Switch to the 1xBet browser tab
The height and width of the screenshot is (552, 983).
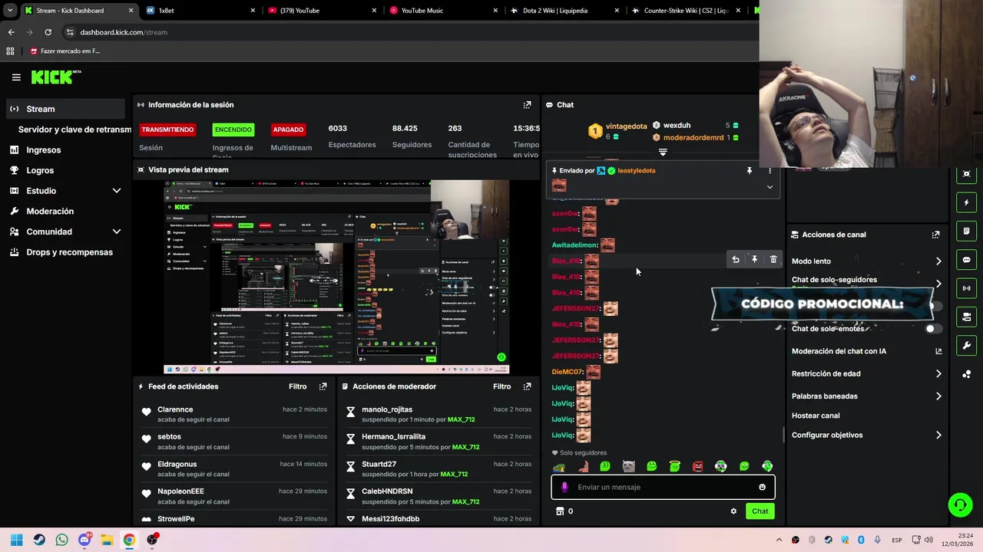(200, 11)
